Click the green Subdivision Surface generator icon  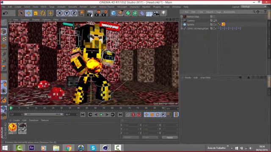point(128,13)
